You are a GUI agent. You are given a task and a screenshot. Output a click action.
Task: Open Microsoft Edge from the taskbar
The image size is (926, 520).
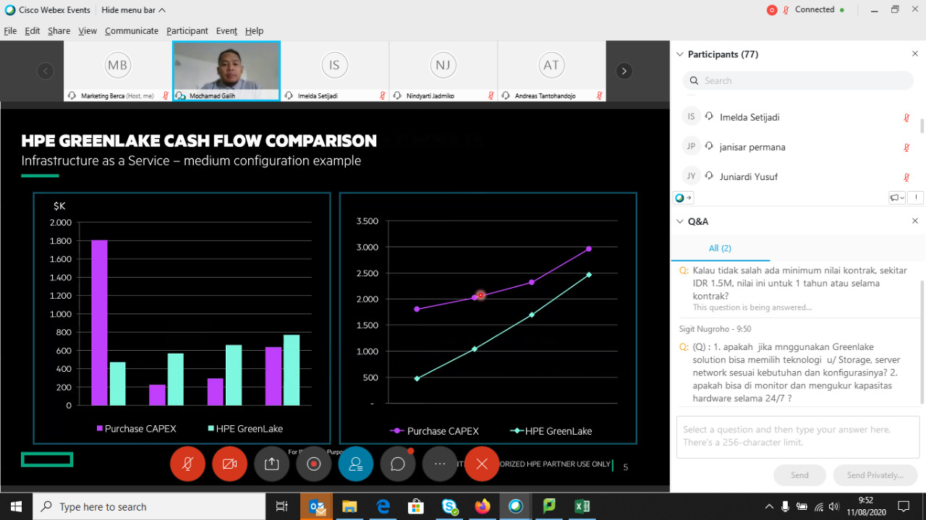pyautogui.click(x=383, y=506)
